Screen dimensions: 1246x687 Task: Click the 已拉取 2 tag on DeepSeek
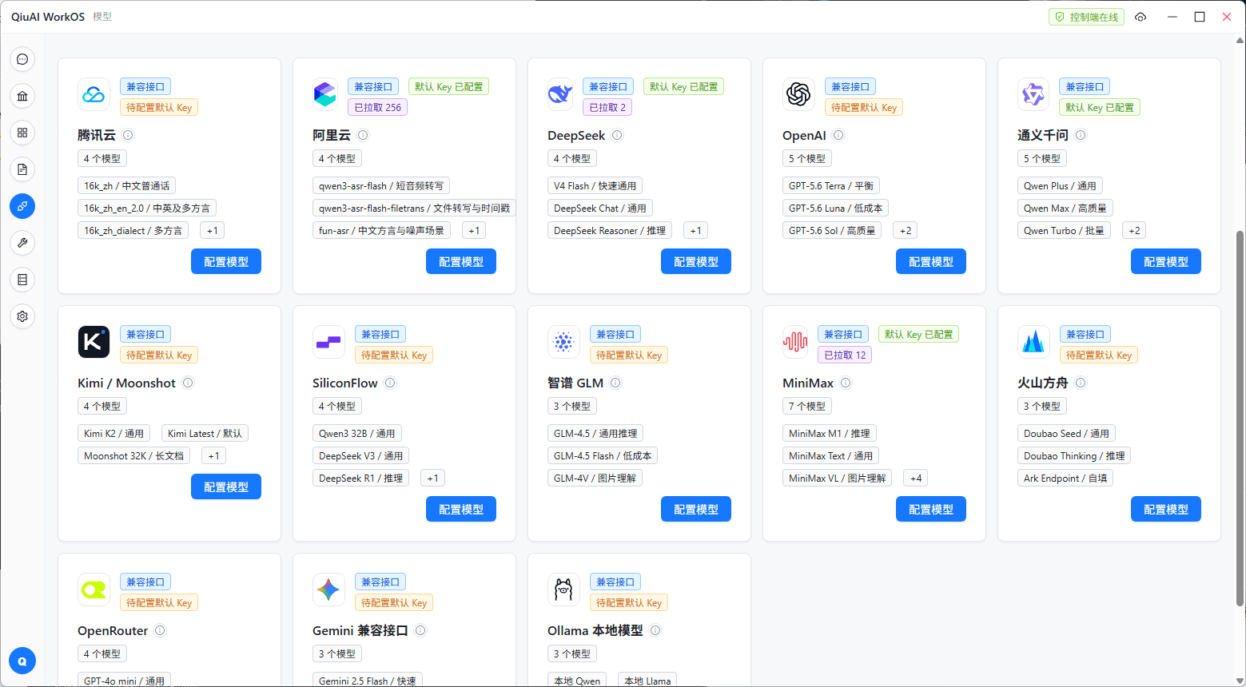[607, 107]
